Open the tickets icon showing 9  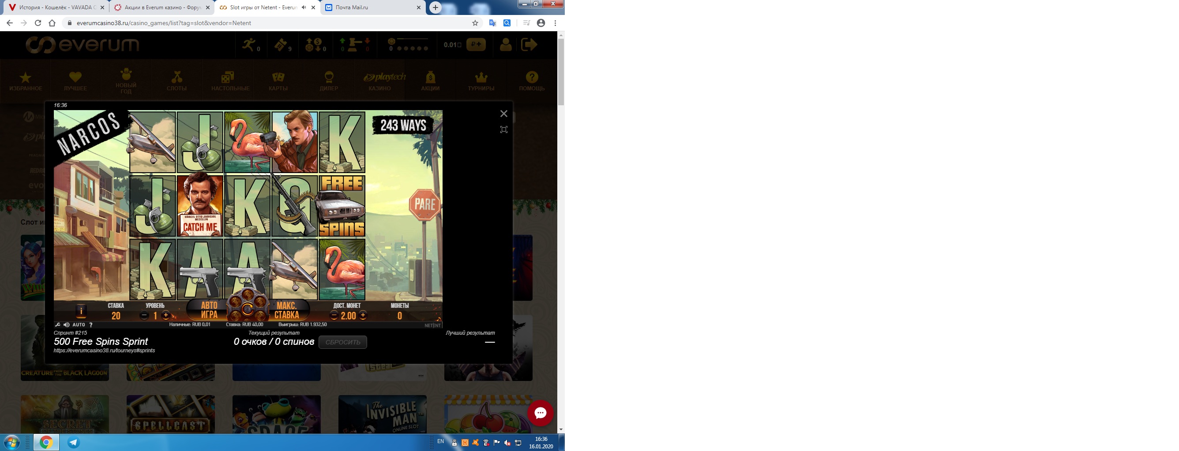pyautogui.click(x=282, y=45)
